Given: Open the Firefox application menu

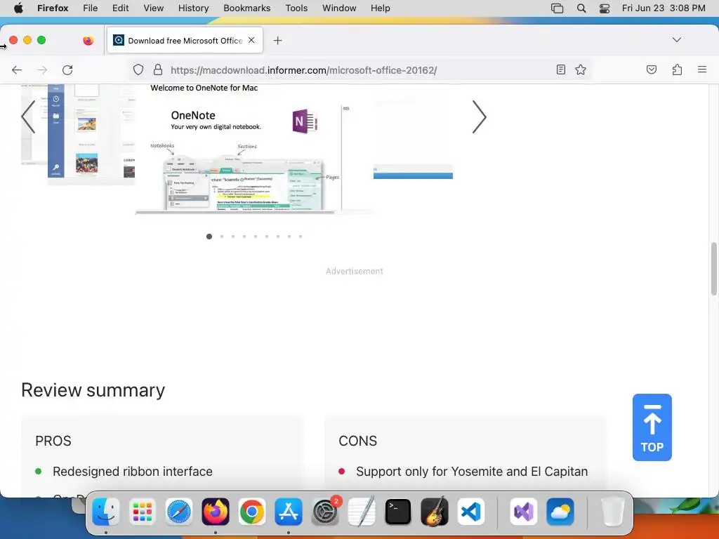Looking at the screenshot, I should [x=53, y=8].
